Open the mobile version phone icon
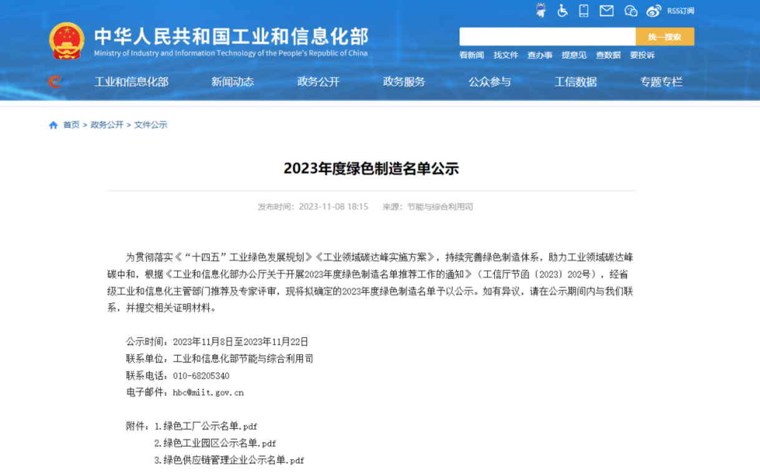The height and width of the screenshot is (475, 760). [x=584, y=11]
